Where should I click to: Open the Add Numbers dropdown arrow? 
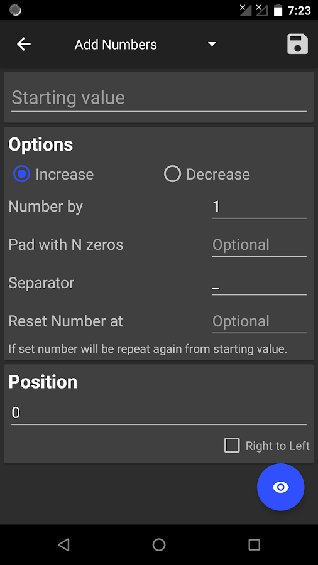[212, 45]
